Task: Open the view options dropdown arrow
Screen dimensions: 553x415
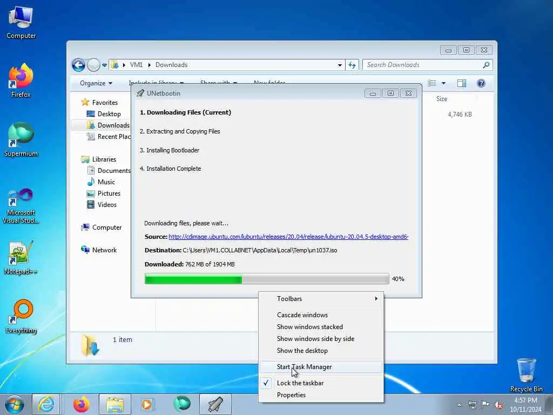Action: click(x=444, y=83)
